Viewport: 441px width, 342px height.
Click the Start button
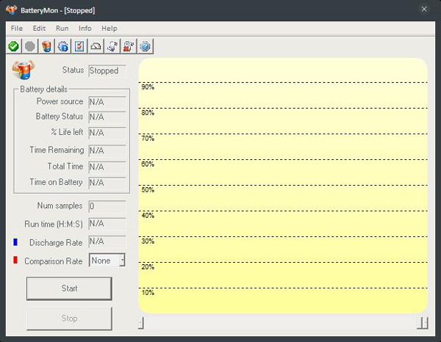[69, 288]
